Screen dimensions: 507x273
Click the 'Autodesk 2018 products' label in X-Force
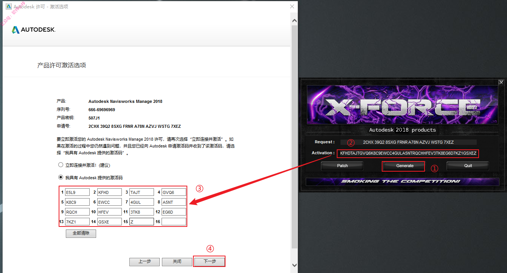pyautogui.click(x=403, y=130)
